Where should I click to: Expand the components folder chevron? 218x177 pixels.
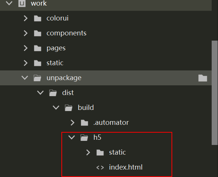(26, 33)
